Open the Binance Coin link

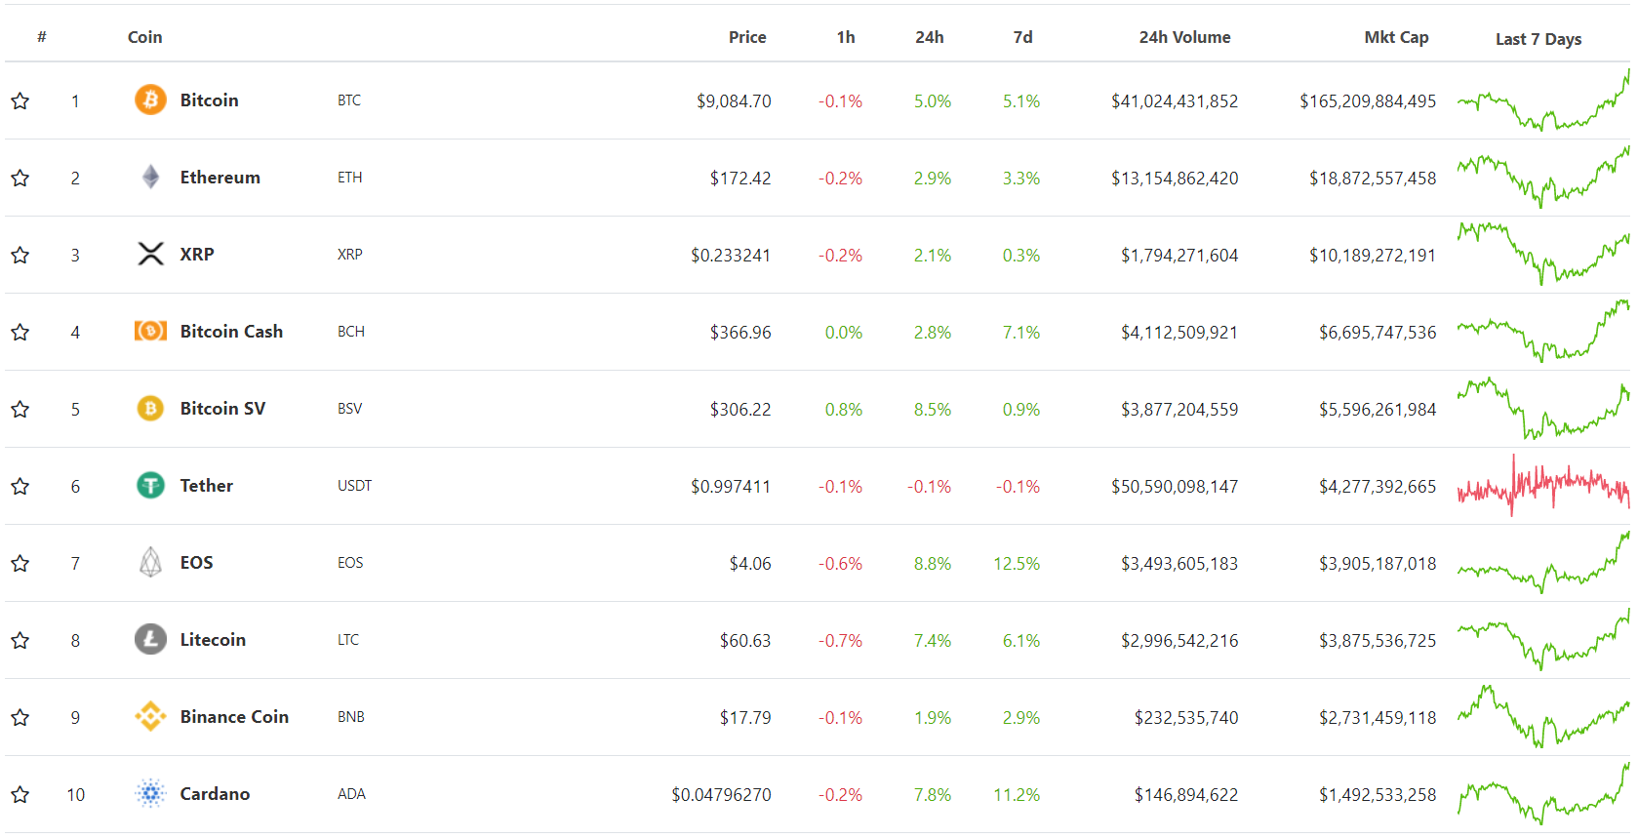pos(234,716)
